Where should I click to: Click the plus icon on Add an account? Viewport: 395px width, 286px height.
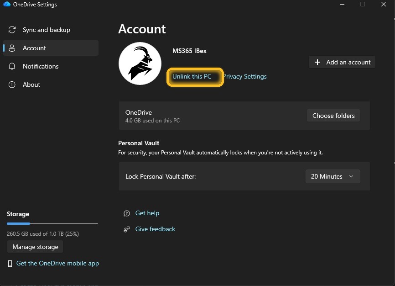point(317,62)
